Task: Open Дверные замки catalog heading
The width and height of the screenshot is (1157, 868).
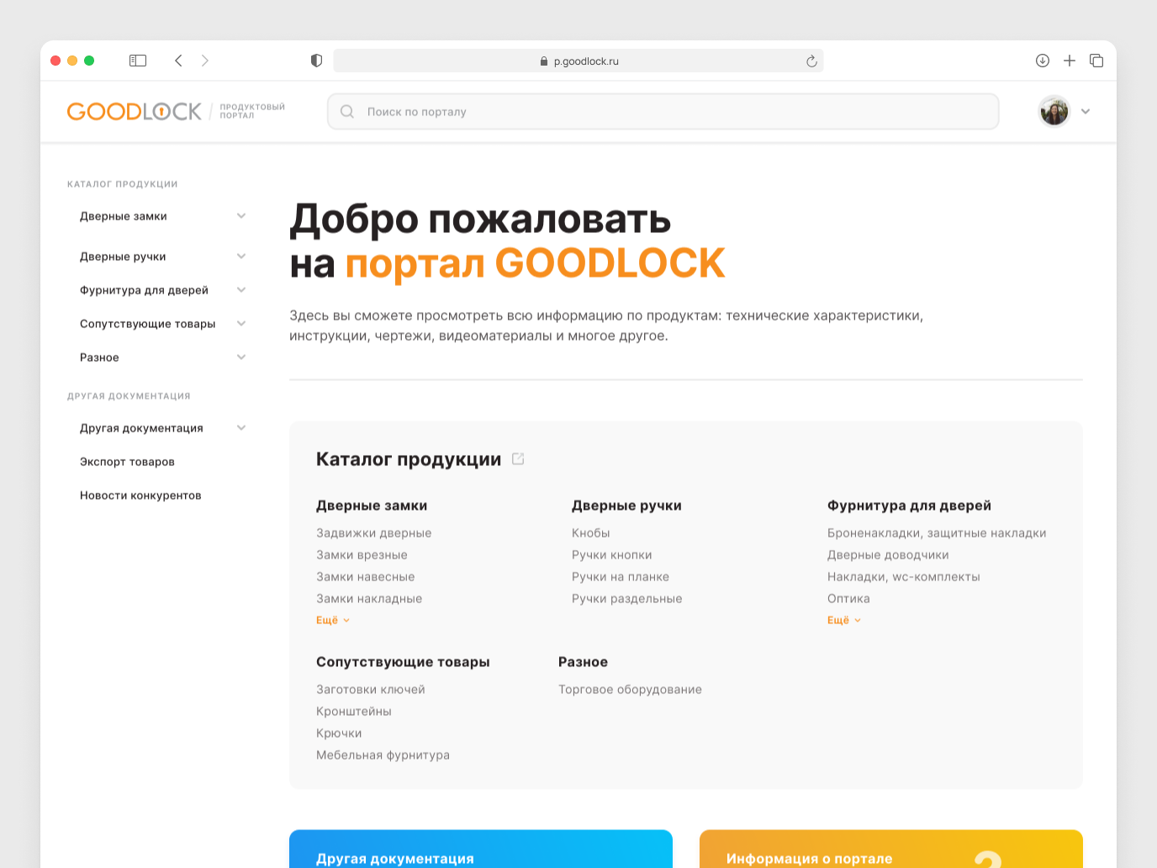Action: pyautogui.click(x=372, y=505)
